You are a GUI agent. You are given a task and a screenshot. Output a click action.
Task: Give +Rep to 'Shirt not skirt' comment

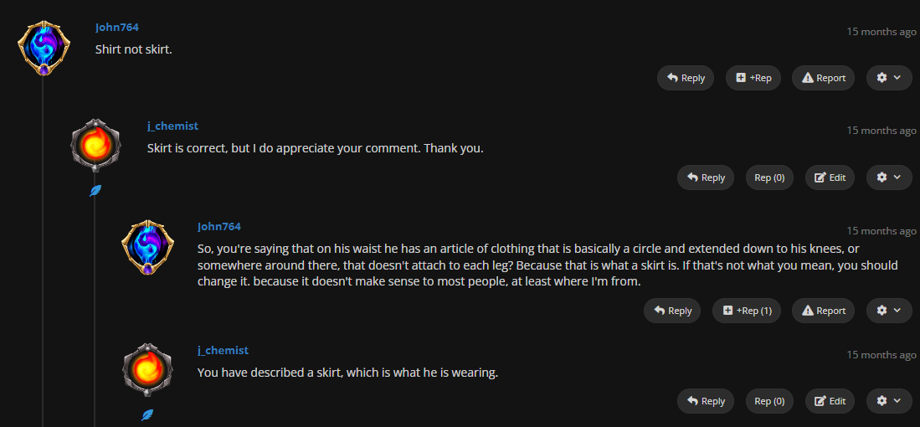753,78
